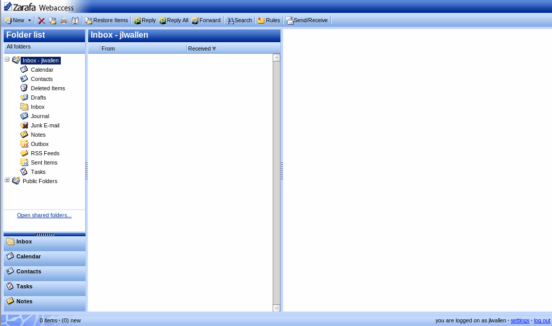Click the Contacts icon in folder tree
552x326 pixels.
pyautogui.click(x=24, y=78)
